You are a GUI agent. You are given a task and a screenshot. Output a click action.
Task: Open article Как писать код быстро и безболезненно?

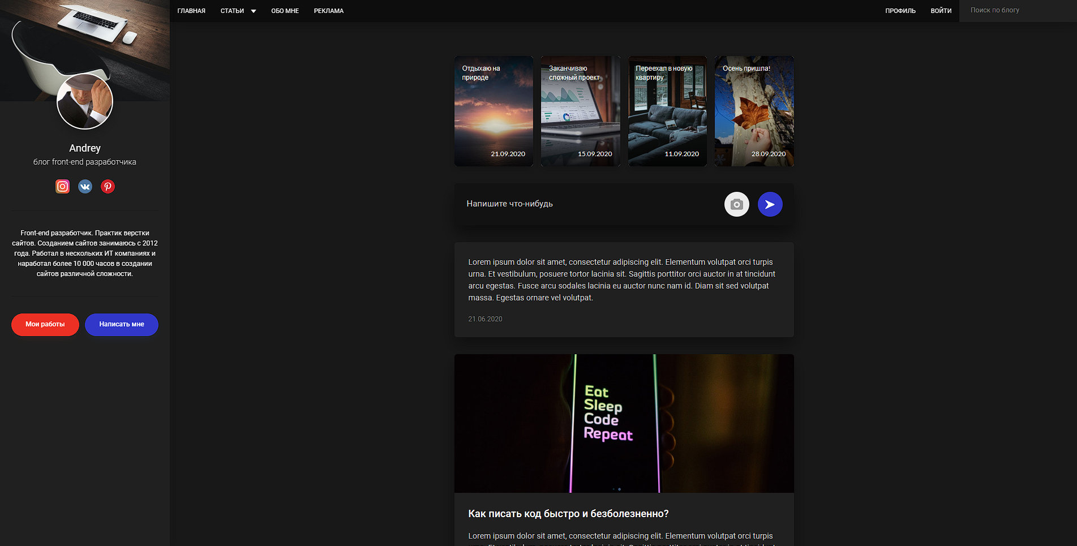tap(568, 514)
